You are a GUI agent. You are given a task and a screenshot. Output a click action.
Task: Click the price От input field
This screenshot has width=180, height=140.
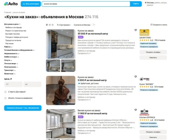point(13,84)
